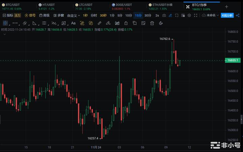Image resolution: width=243 pixels, height=152 pixels.
Task: Toggle the pencil drawing mode icon
Action: tap(170, 16)
